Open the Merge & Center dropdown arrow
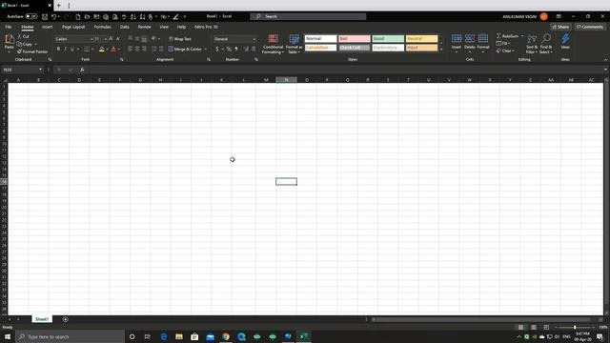The width and height of the screenshot is (610, 343). [206, 49]
